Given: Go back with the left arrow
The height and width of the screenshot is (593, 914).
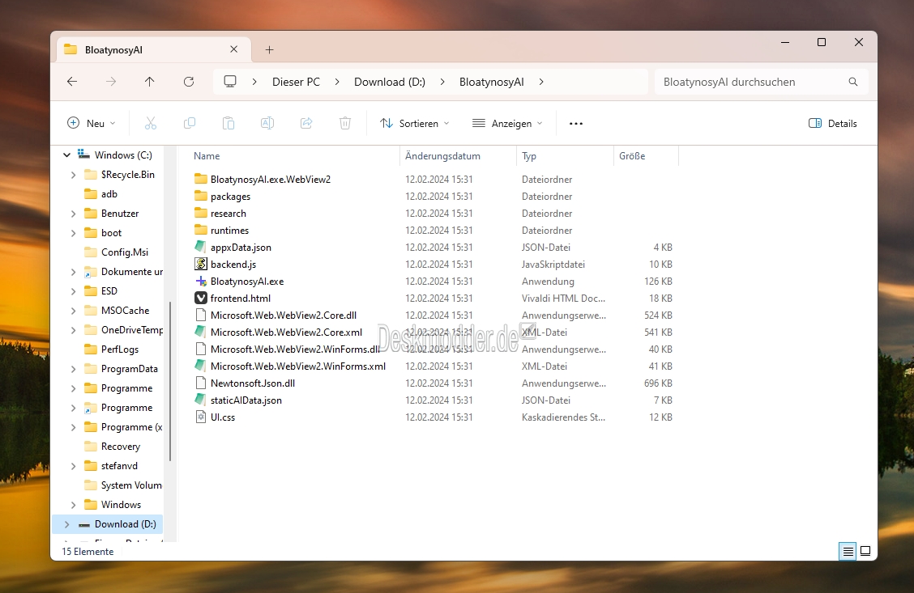Looking at the screenshot, I should point(72,82).
